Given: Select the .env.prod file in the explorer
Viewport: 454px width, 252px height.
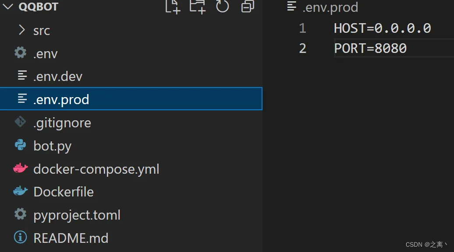Looking at the screenshot, I should [x=131, y=99].
